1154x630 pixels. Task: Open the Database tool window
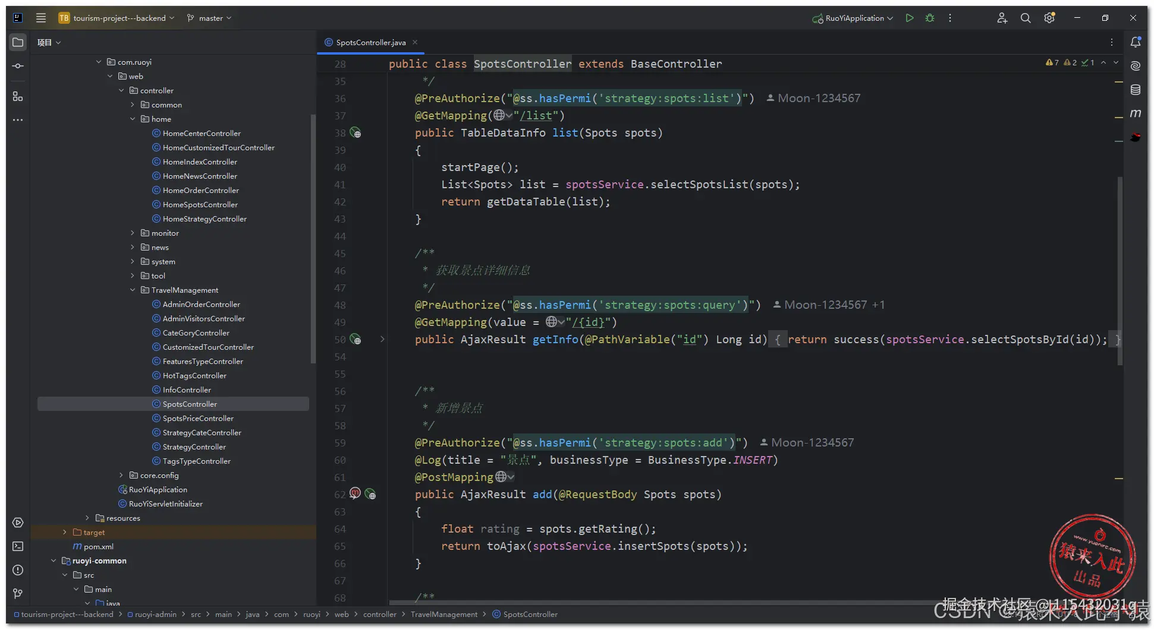click(1136, 90)
